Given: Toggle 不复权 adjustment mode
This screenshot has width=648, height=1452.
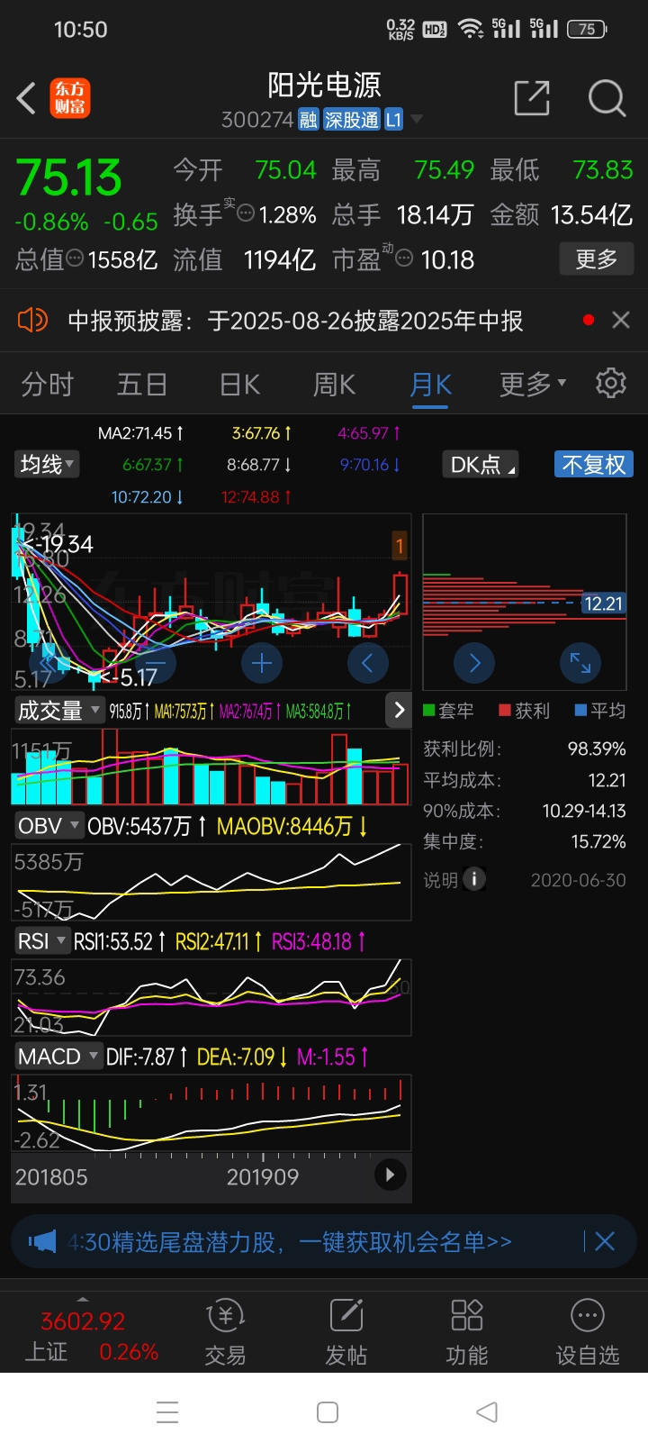Looking at the screenshot, I should click(x=593, y=465).
